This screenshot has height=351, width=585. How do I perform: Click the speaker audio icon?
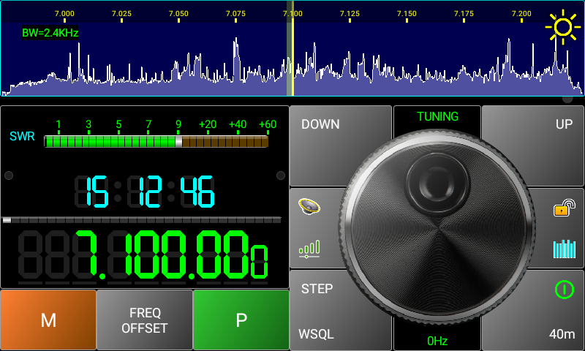point(309,207)
